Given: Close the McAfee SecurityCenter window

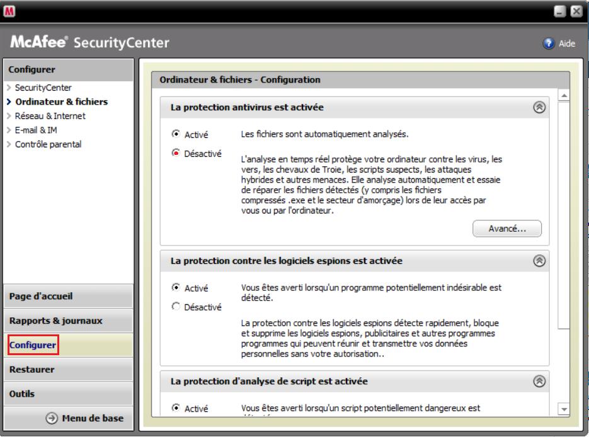Looking at the screenshot, I should click(576, 11).
